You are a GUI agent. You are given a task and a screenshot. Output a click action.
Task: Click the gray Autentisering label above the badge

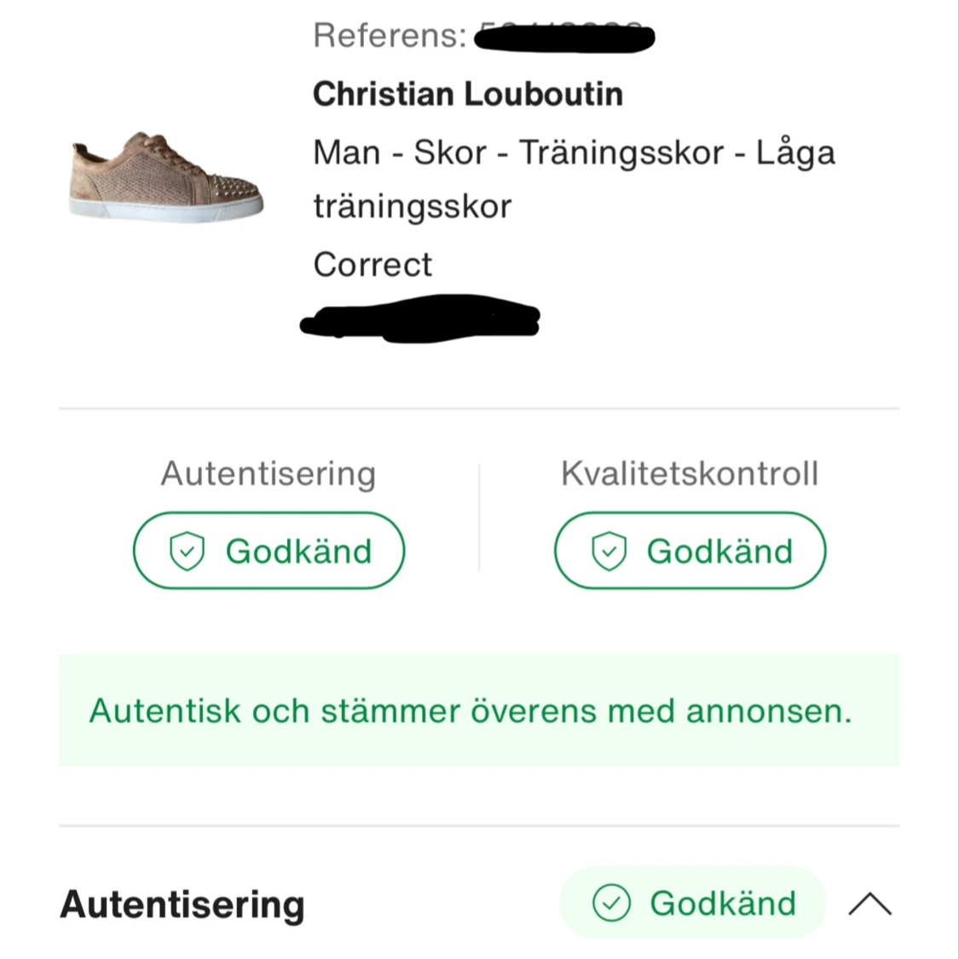coord(268,474)
